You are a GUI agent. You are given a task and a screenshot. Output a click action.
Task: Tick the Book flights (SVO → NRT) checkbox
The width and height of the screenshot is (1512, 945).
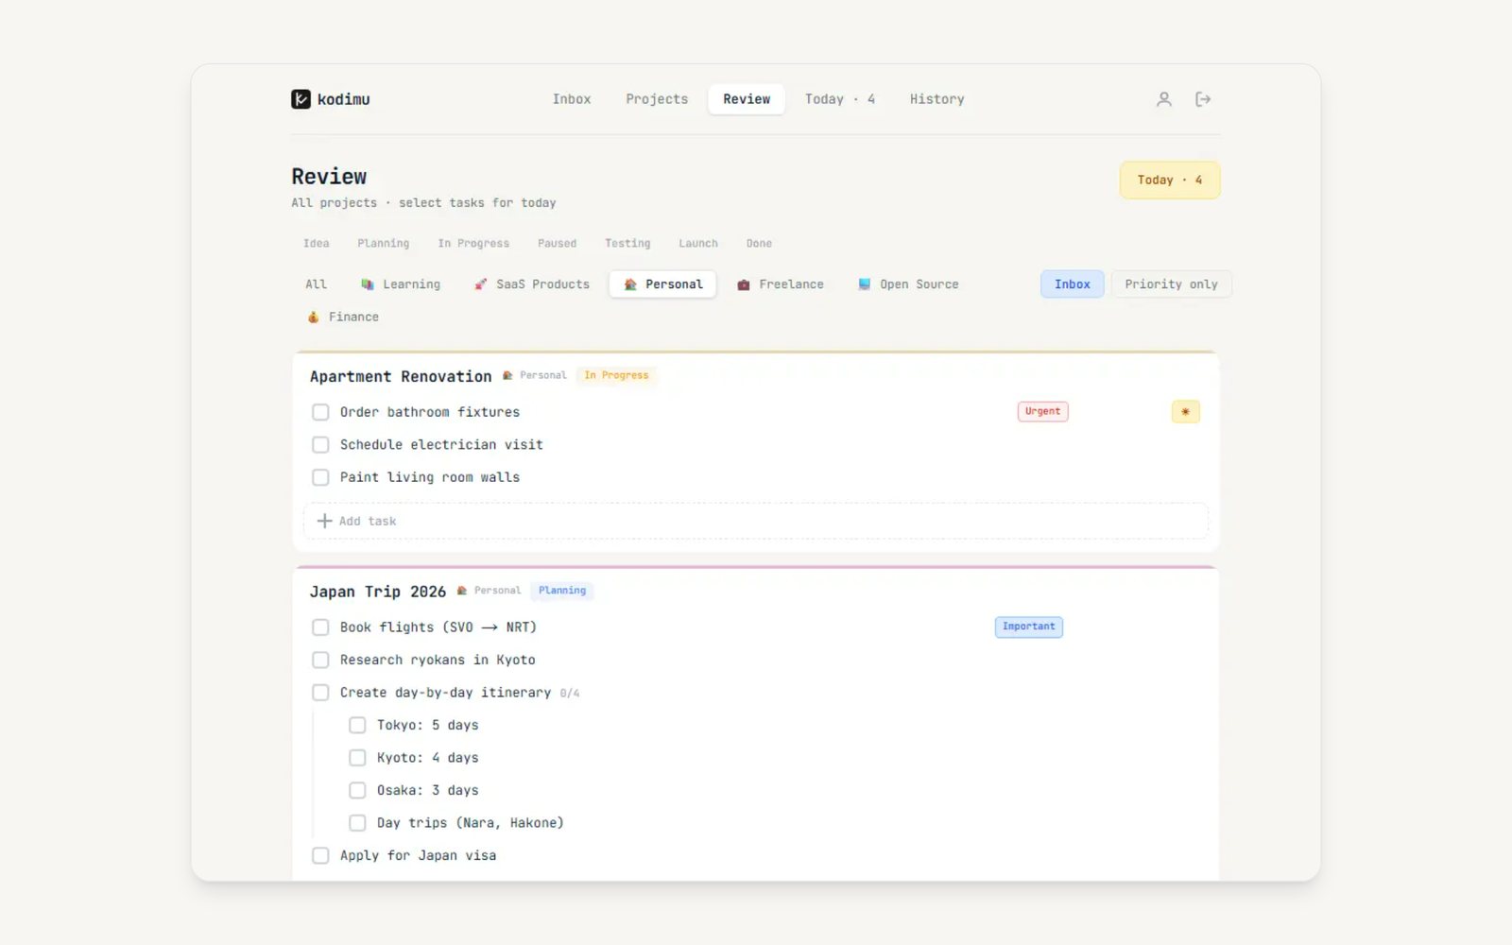[320, 627]
